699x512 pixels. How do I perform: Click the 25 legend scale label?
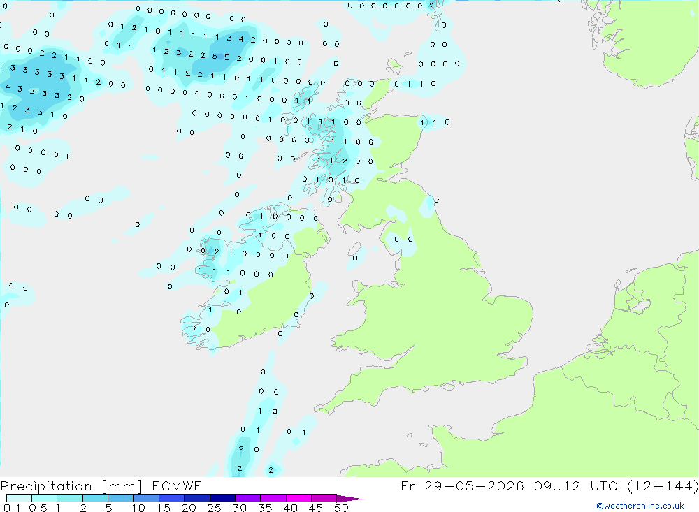tap(215, 508)
